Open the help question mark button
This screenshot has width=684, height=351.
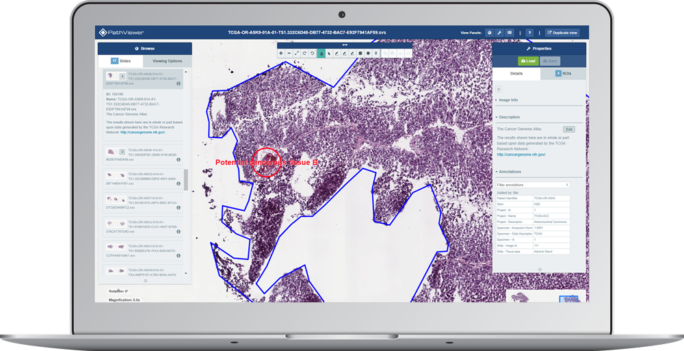(x=529, y=32)
